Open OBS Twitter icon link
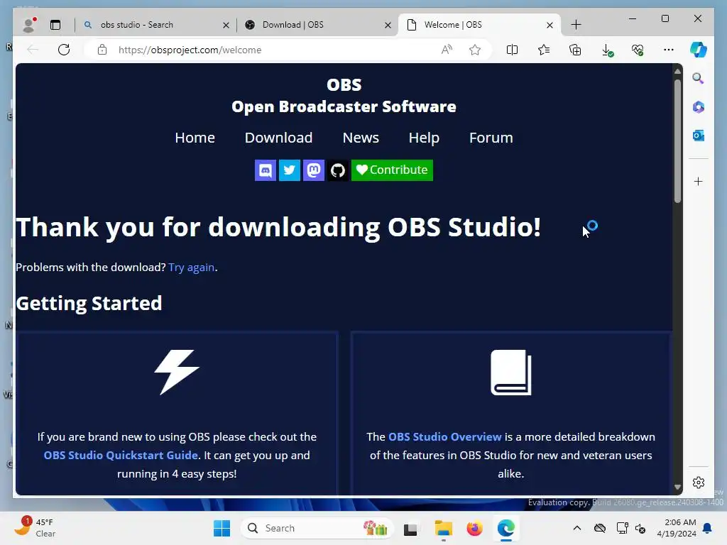This screenshot has width=727, height=545. tap(290, 170)
